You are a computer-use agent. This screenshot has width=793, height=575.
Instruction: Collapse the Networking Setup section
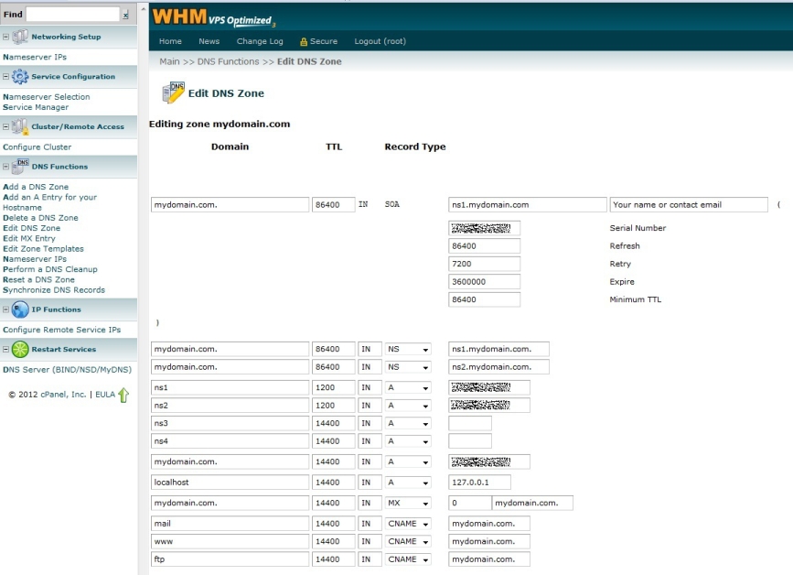pos(6,37)
